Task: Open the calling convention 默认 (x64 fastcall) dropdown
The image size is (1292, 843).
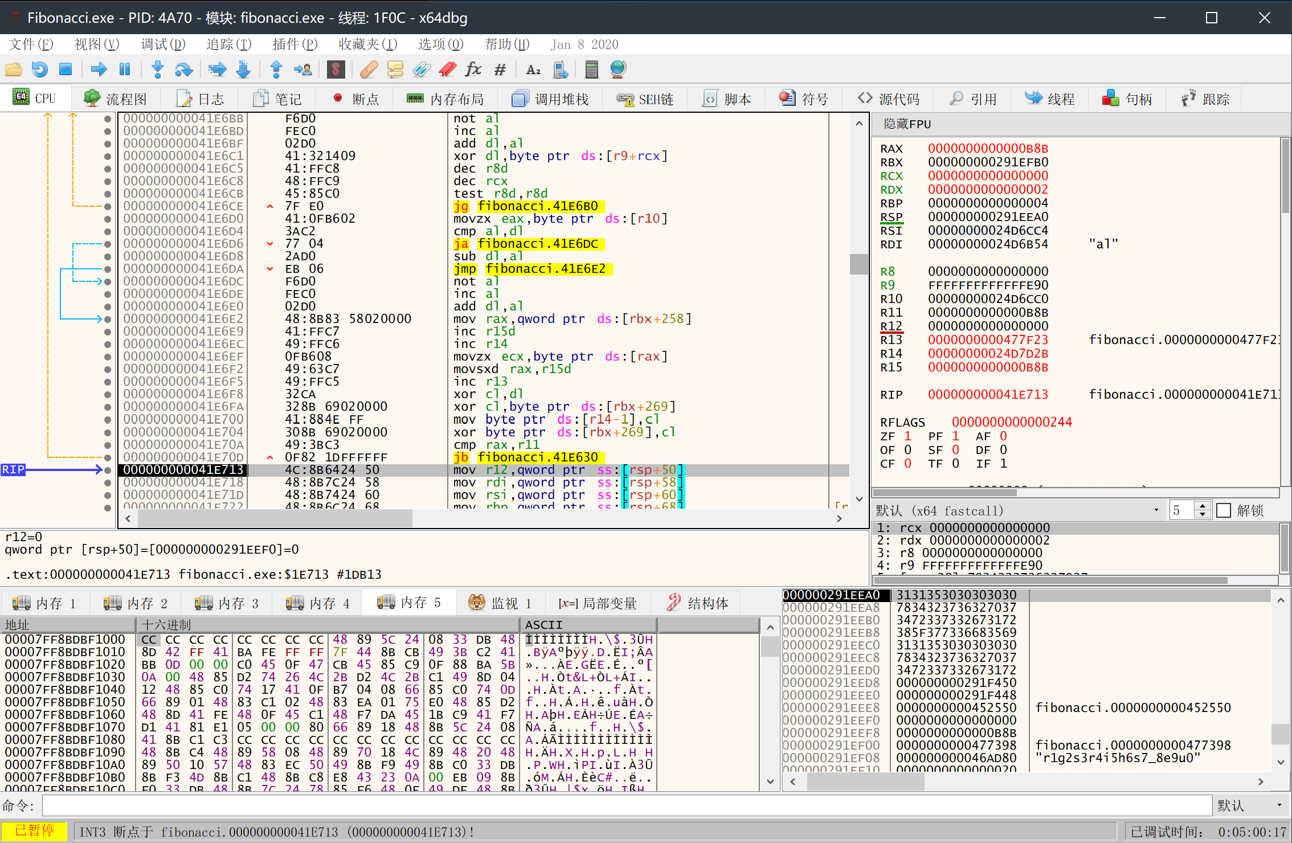Action: [x=1018, y=510]
